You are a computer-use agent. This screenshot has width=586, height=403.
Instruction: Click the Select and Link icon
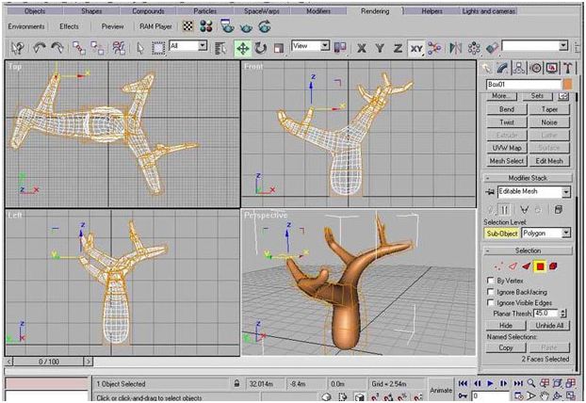[79, 48]
